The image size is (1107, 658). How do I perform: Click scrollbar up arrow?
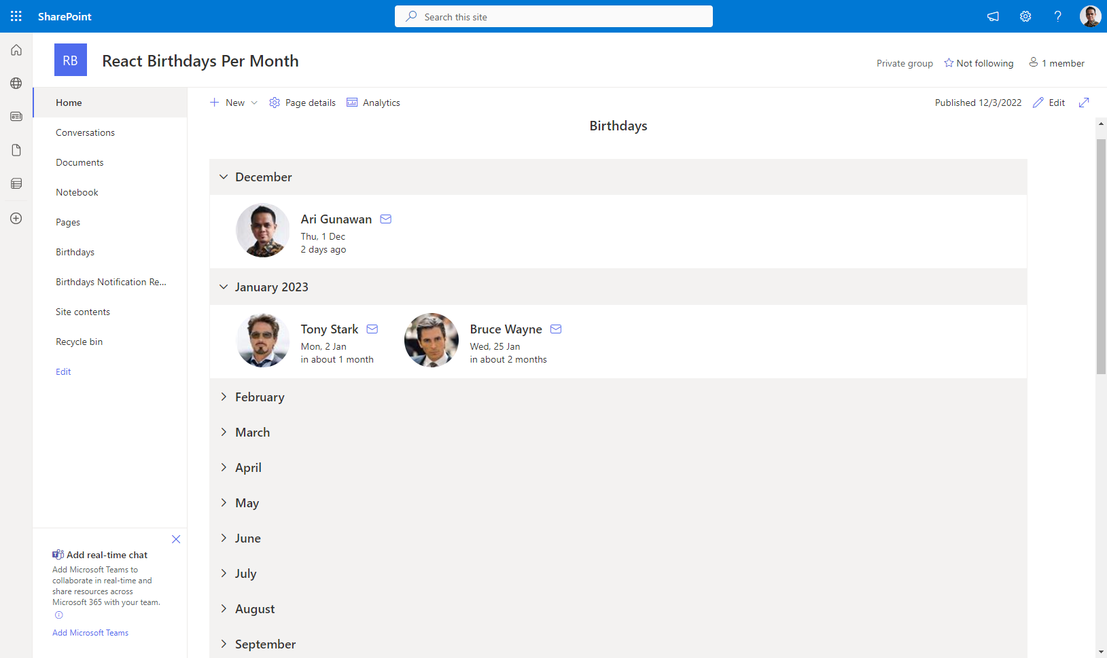click(1101, 124)
